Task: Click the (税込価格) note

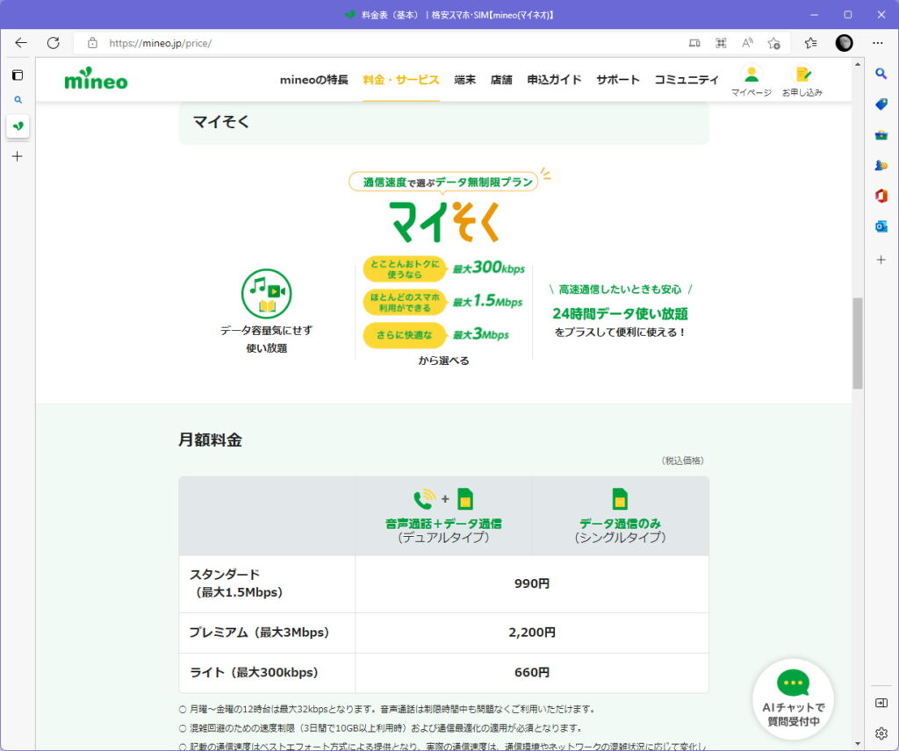Action: pos(682,461)
